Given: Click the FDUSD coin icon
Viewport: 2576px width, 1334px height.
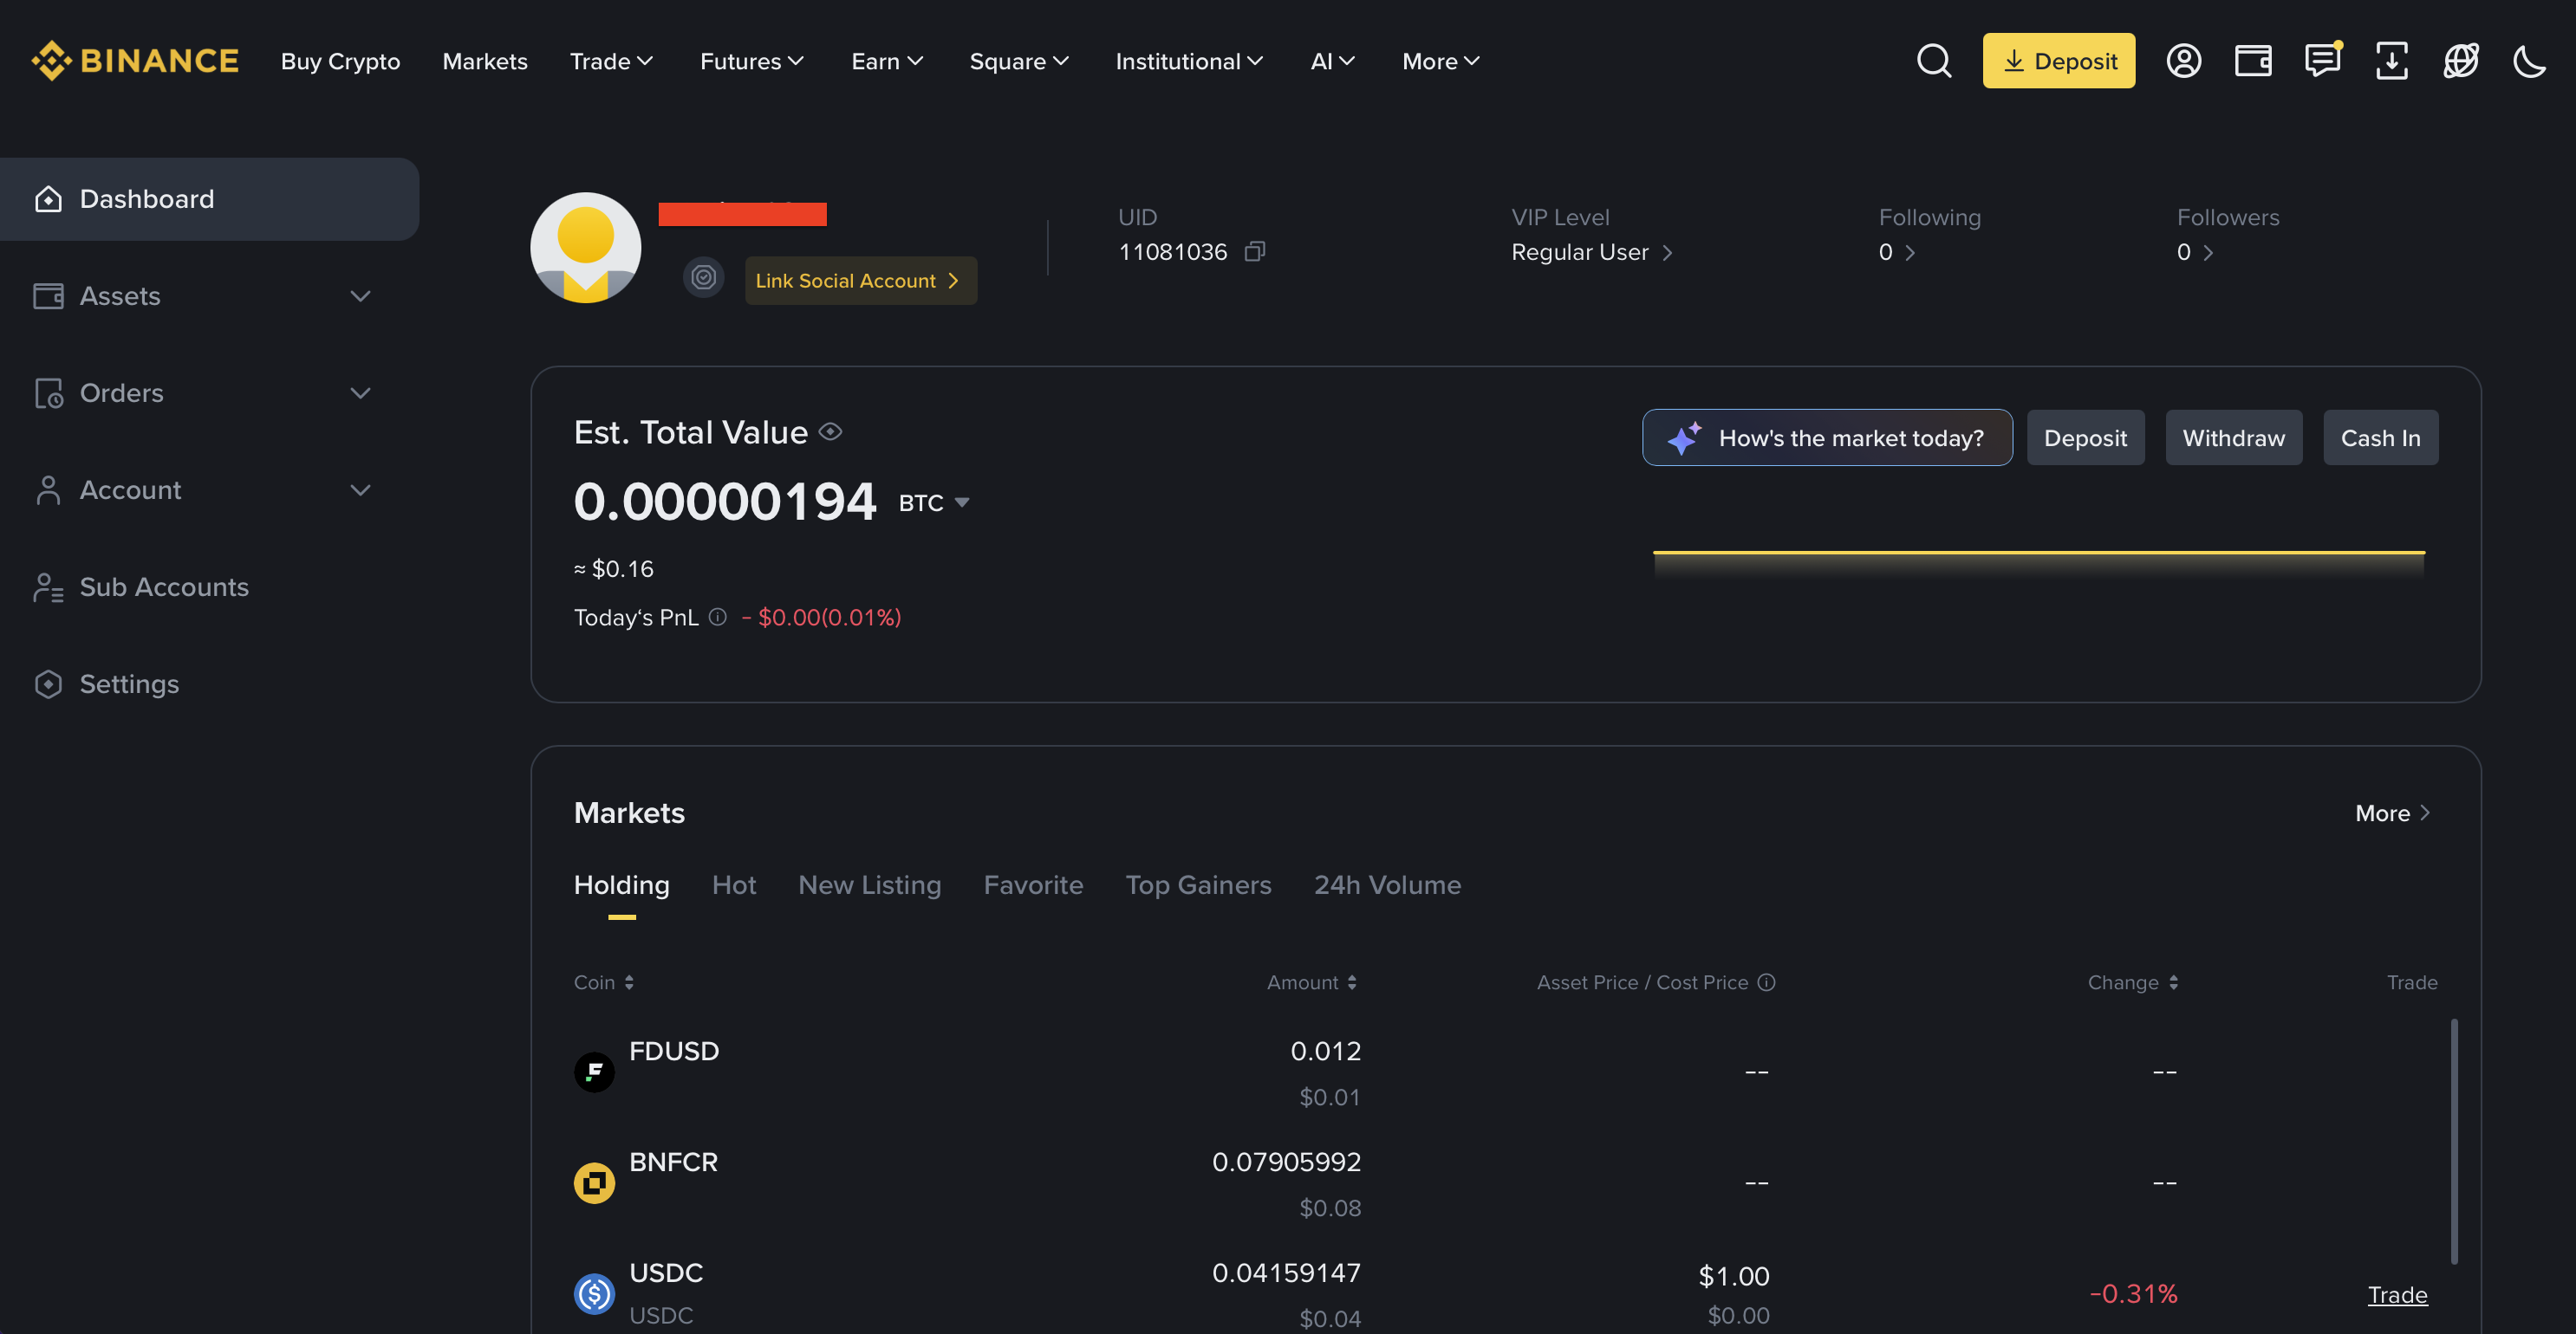Looking at the screenshot, I should point(594,1072).
